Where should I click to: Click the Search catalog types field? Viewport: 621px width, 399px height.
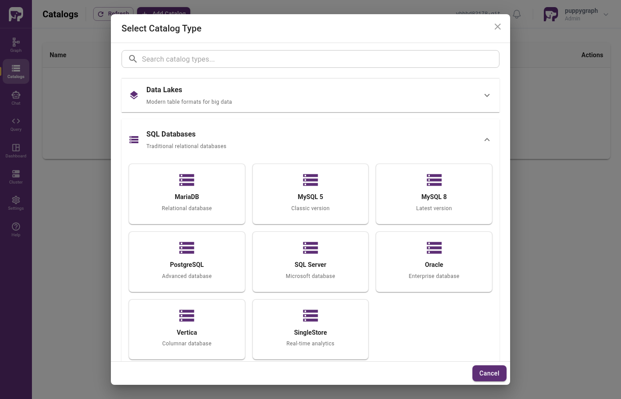click(310, 59)
